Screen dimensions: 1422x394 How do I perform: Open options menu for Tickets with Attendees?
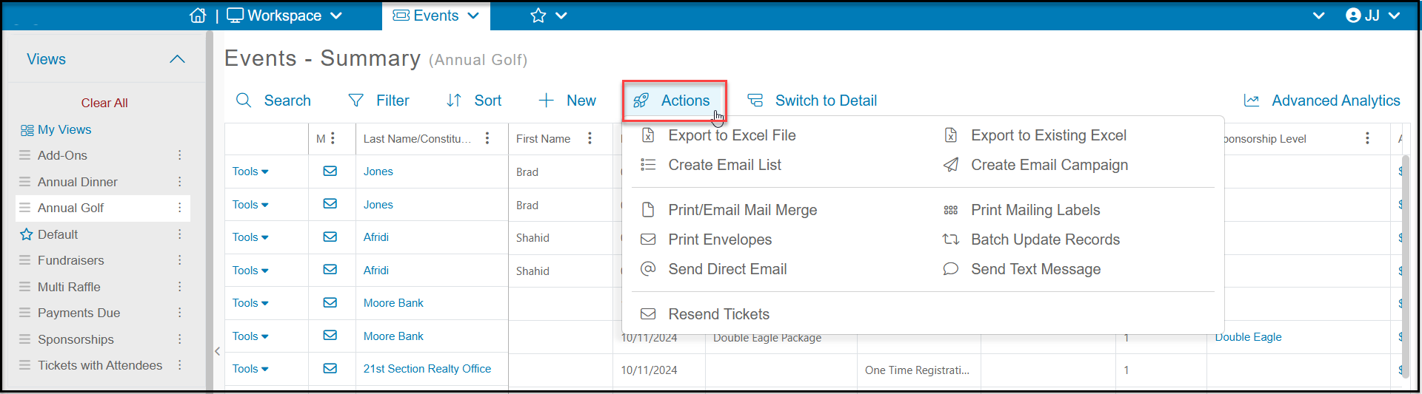(179, 365)
